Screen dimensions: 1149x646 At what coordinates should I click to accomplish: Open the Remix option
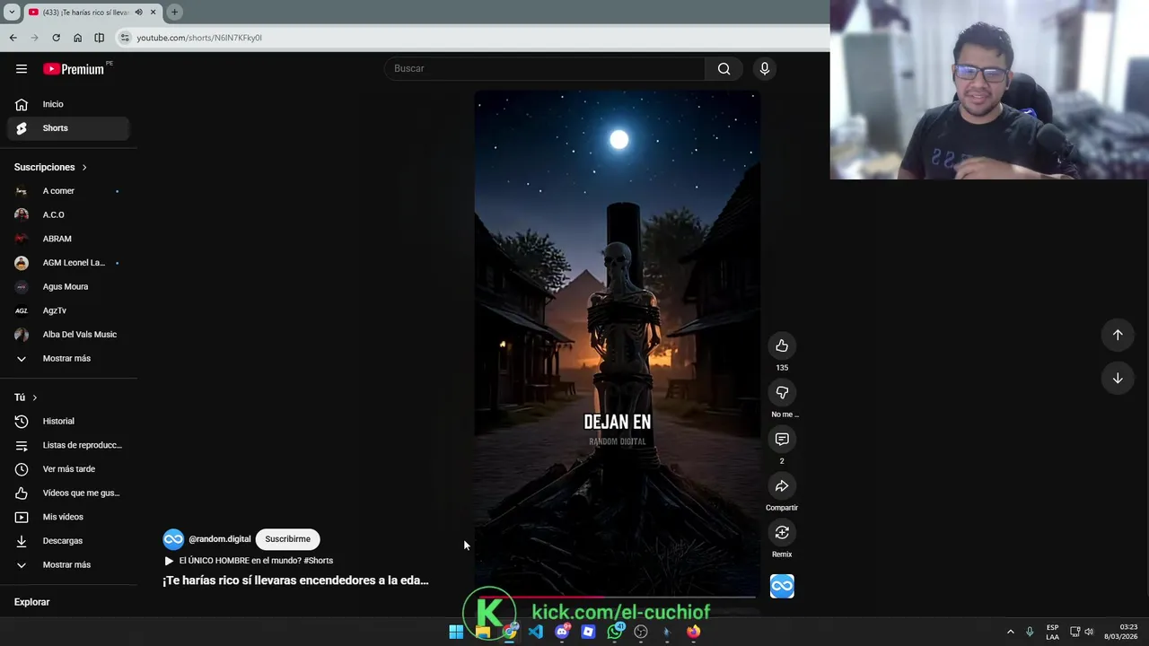782,532
